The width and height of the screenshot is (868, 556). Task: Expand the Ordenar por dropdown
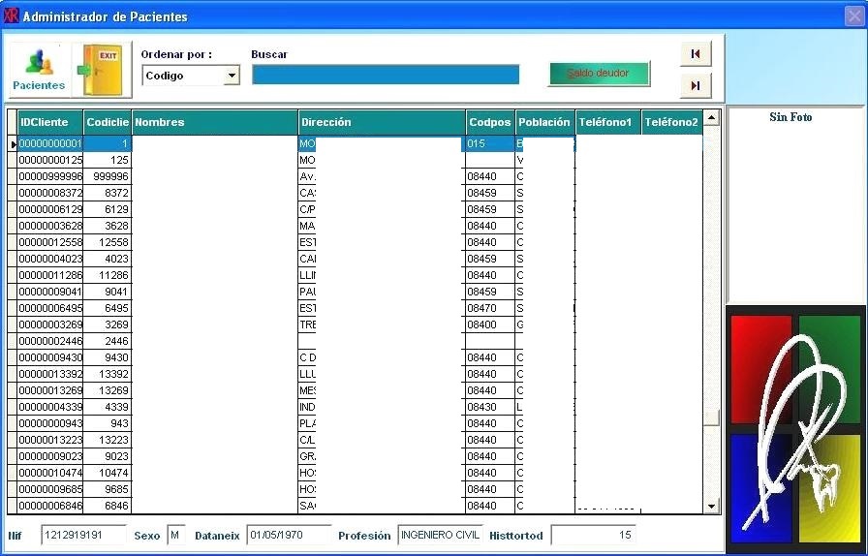click(x=232, y=76)
